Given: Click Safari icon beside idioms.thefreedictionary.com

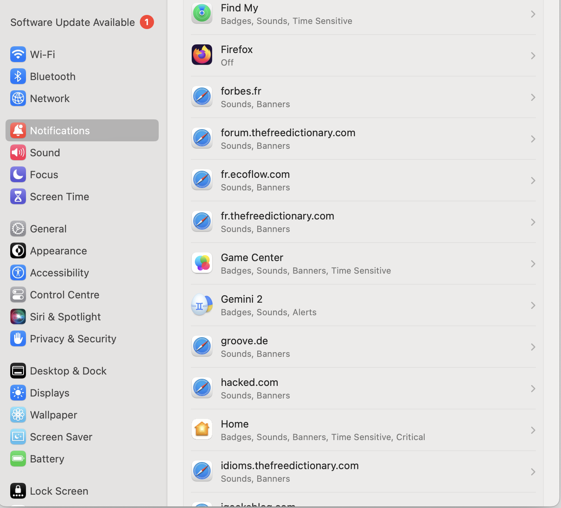Looking at the screenshot, I should (202, 471).
